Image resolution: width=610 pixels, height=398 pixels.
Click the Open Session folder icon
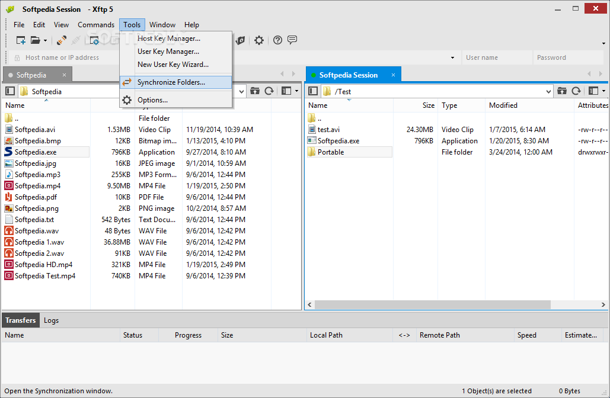click(x=36, y=40)
